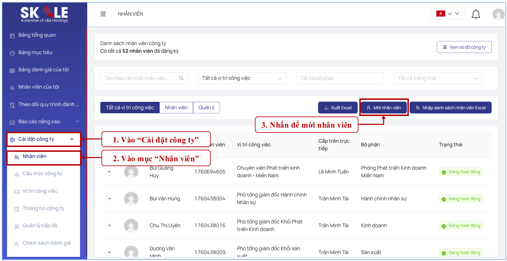Click the search magnifier icon
The height and width of the screenshot is (261, 507).
181,78
